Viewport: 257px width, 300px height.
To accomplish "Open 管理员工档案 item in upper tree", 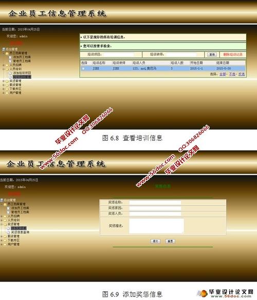I will click(x=22, y=61).
